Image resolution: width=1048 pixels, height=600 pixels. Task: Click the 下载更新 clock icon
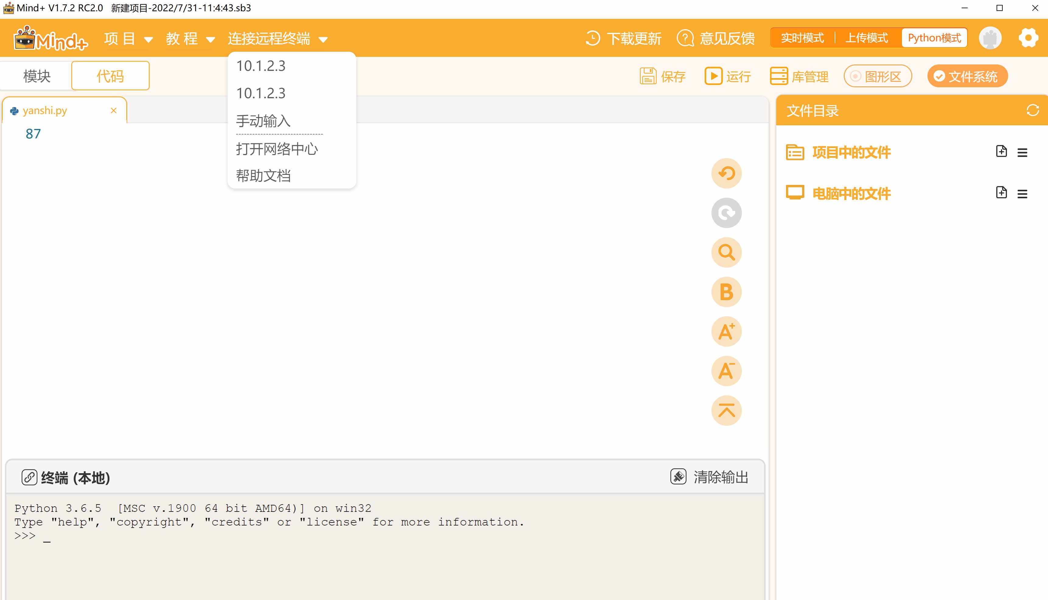coord(593,38)
